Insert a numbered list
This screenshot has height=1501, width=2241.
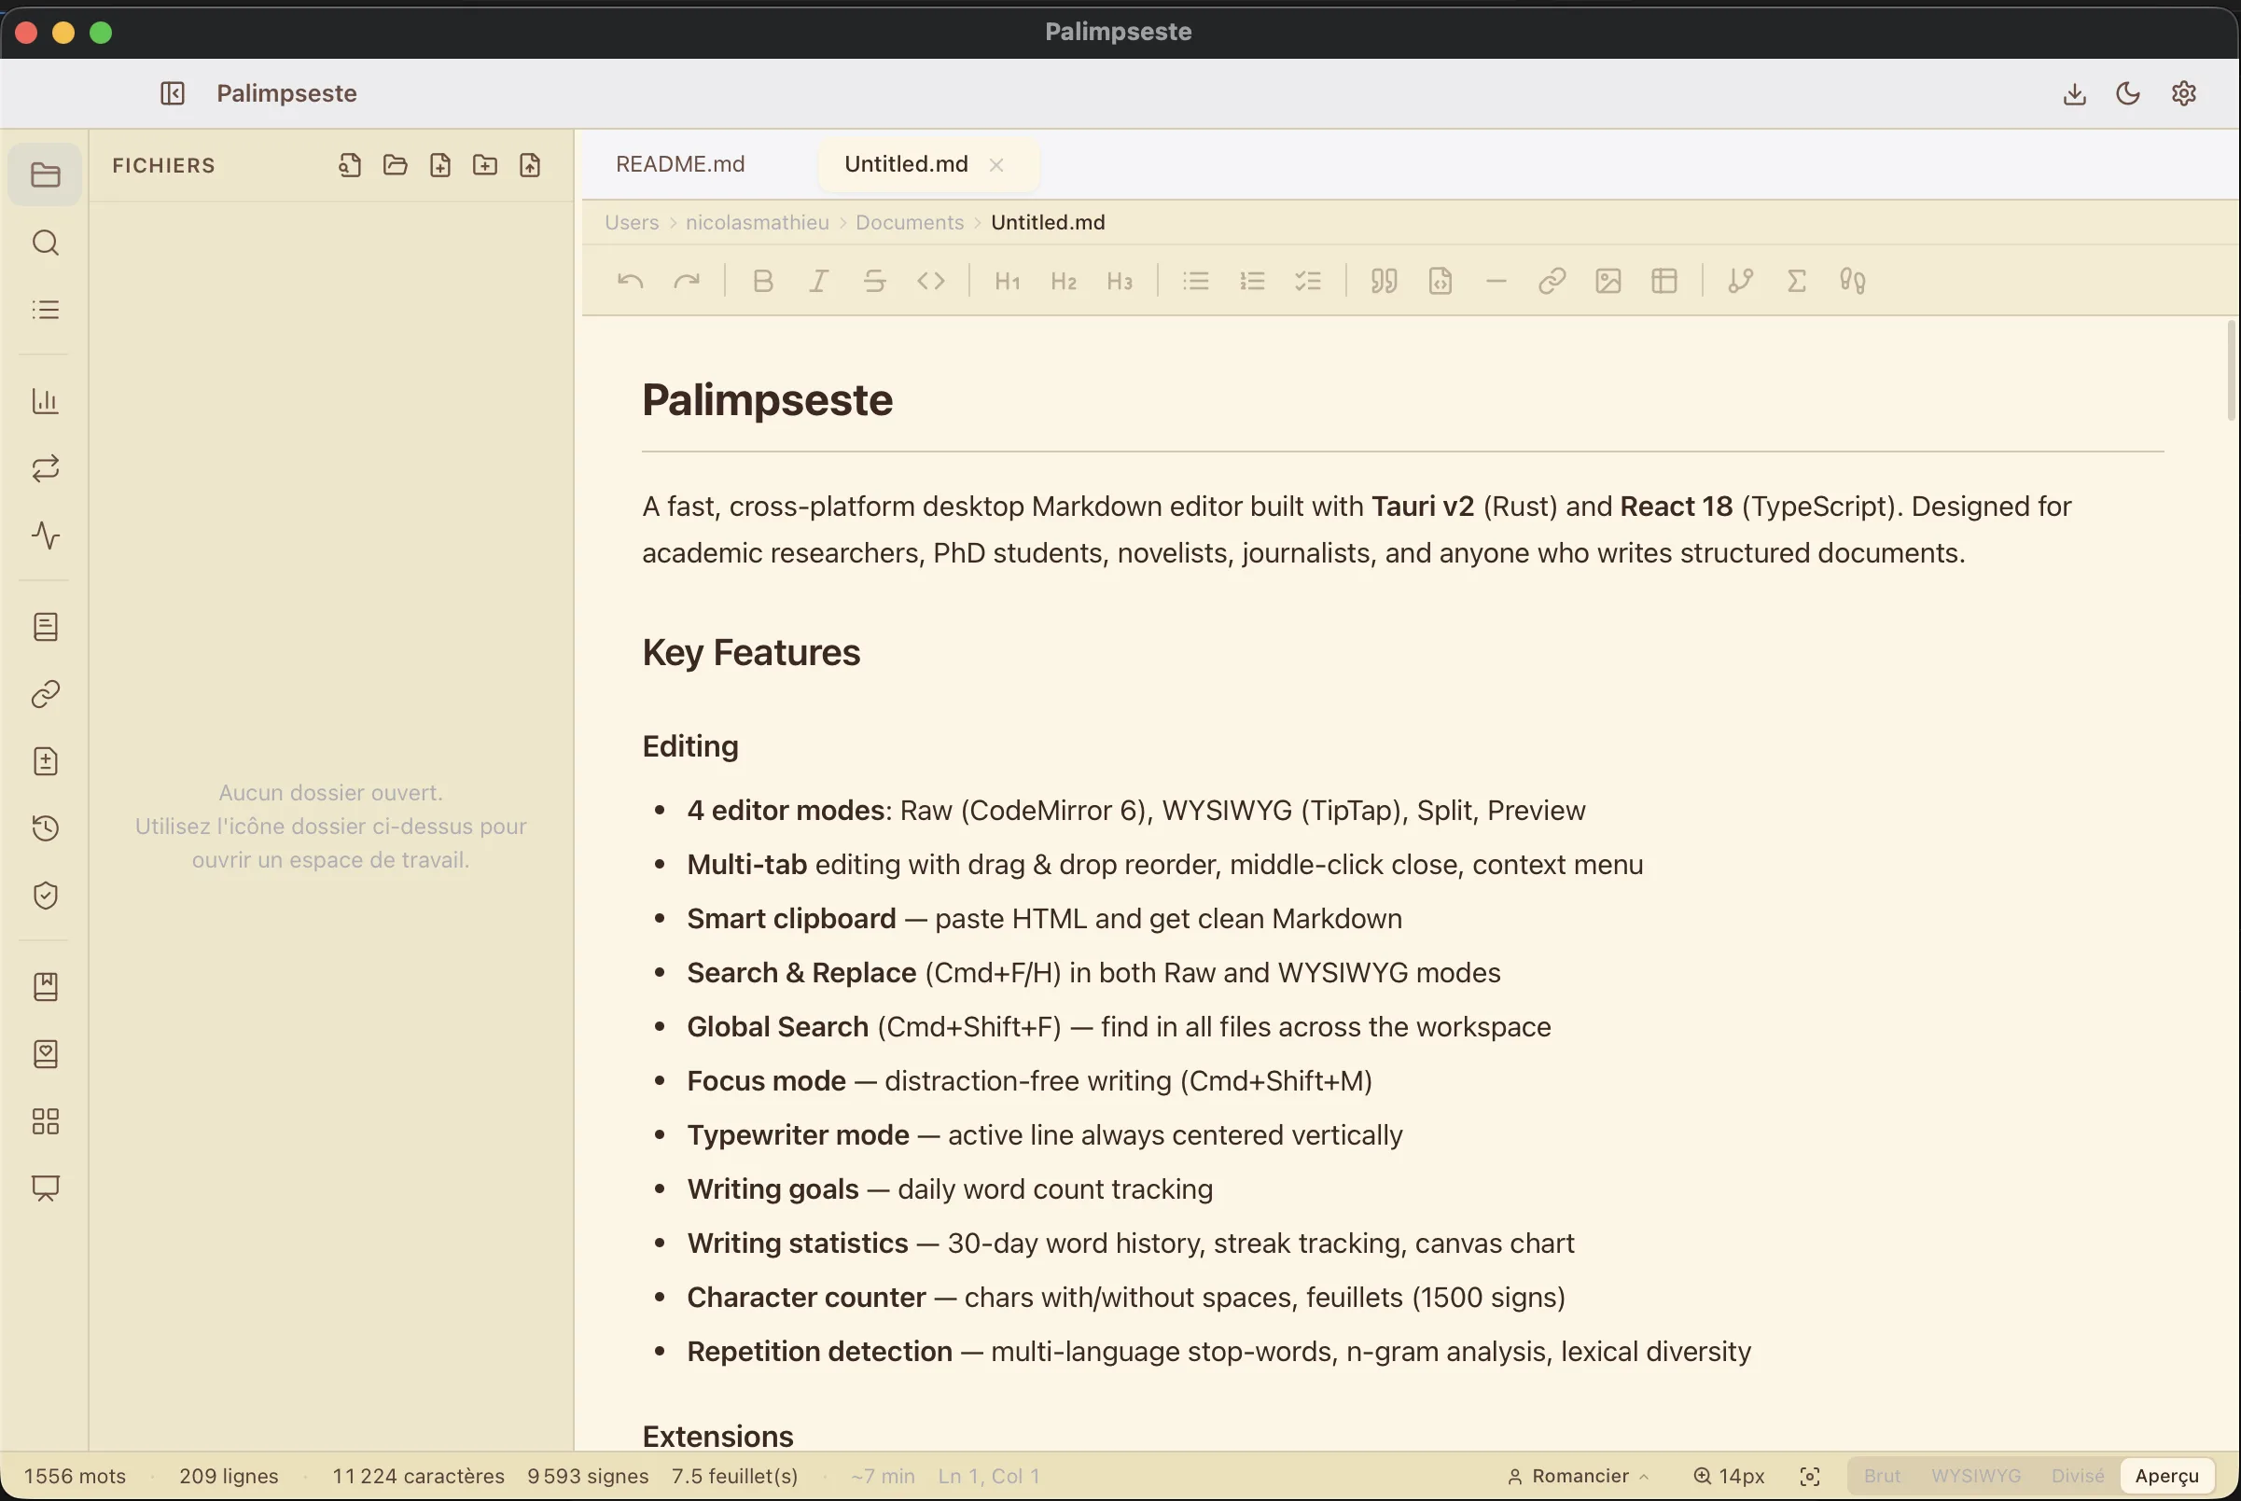1251,281
